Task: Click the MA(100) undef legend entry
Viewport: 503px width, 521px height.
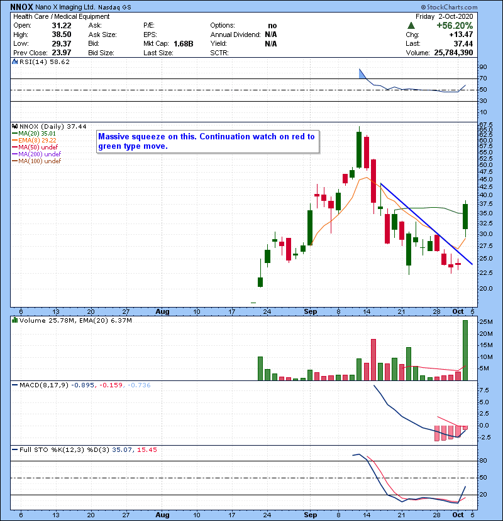Action: [x=36, y=161]
